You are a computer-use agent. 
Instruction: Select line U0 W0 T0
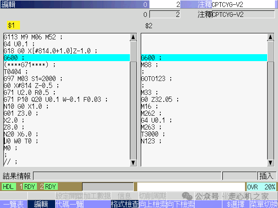coord(67,141)
